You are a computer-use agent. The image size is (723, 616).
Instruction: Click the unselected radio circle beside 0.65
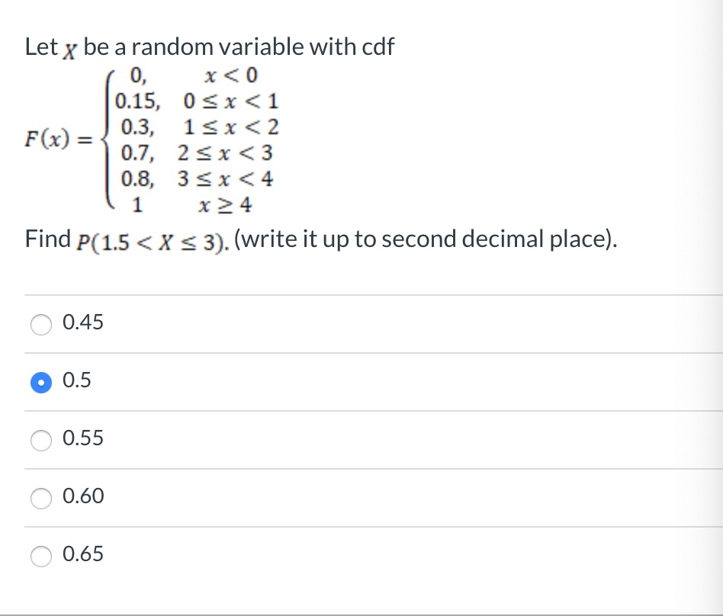pyautogui.click(x=40, y=556)
